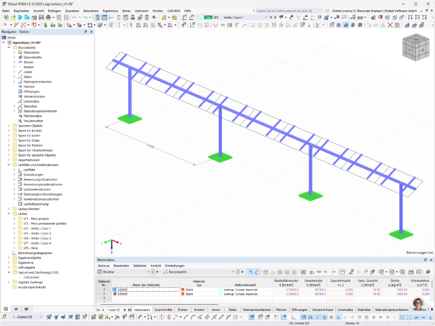Click the view in Y direction icon
This screenshot has width=435, height=326.
click(417, 18)
